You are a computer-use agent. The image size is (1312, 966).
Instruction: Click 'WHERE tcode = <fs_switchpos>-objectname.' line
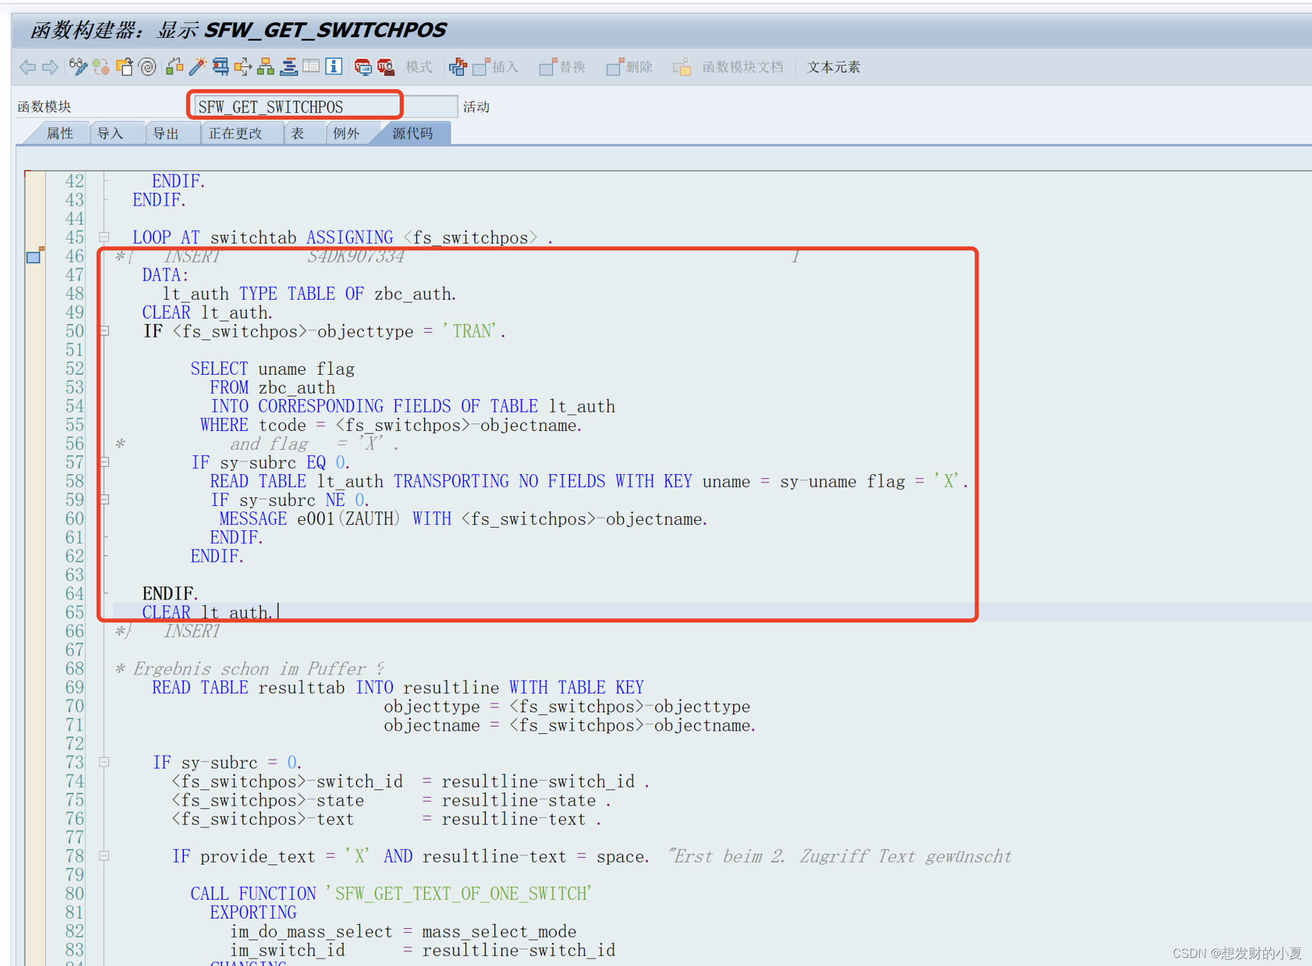tap(391, 425)
